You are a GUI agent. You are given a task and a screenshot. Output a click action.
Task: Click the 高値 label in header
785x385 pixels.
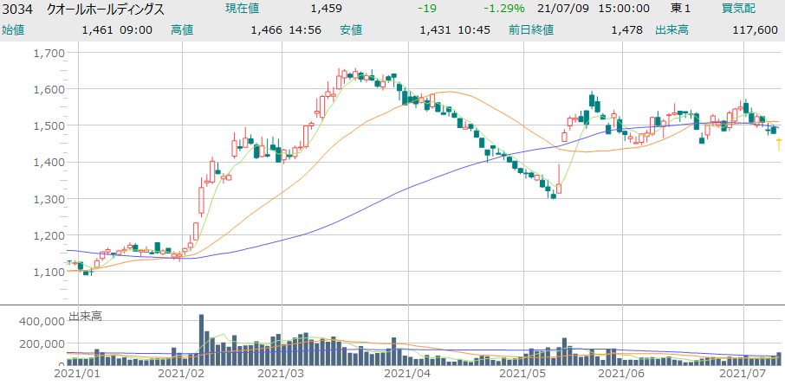click(x=182, y=29)
